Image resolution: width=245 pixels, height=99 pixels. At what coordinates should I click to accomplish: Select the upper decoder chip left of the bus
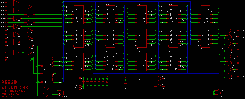47,62
